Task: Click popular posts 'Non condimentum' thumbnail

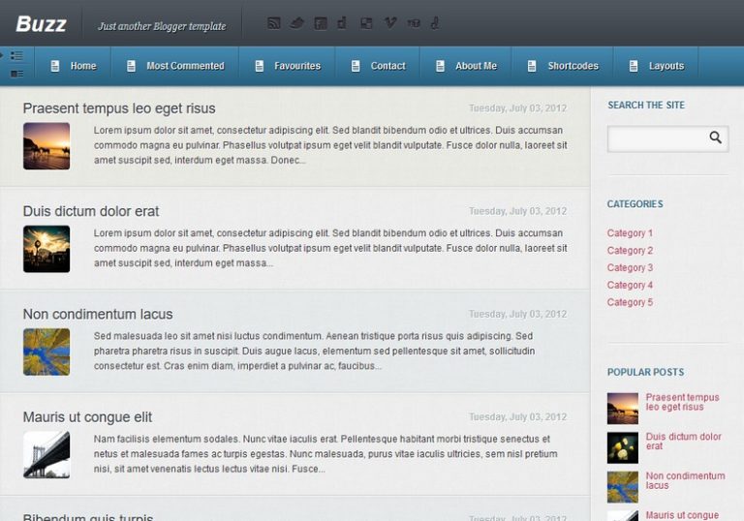Action: (623, 487)
